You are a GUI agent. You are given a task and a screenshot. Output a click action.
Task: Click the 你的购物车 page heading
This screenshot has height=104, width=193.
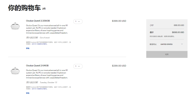(x=24, y=8)
